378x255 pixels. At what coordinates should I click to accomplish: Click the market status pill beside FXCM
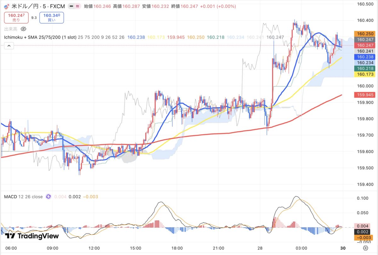tap(74, 6)
